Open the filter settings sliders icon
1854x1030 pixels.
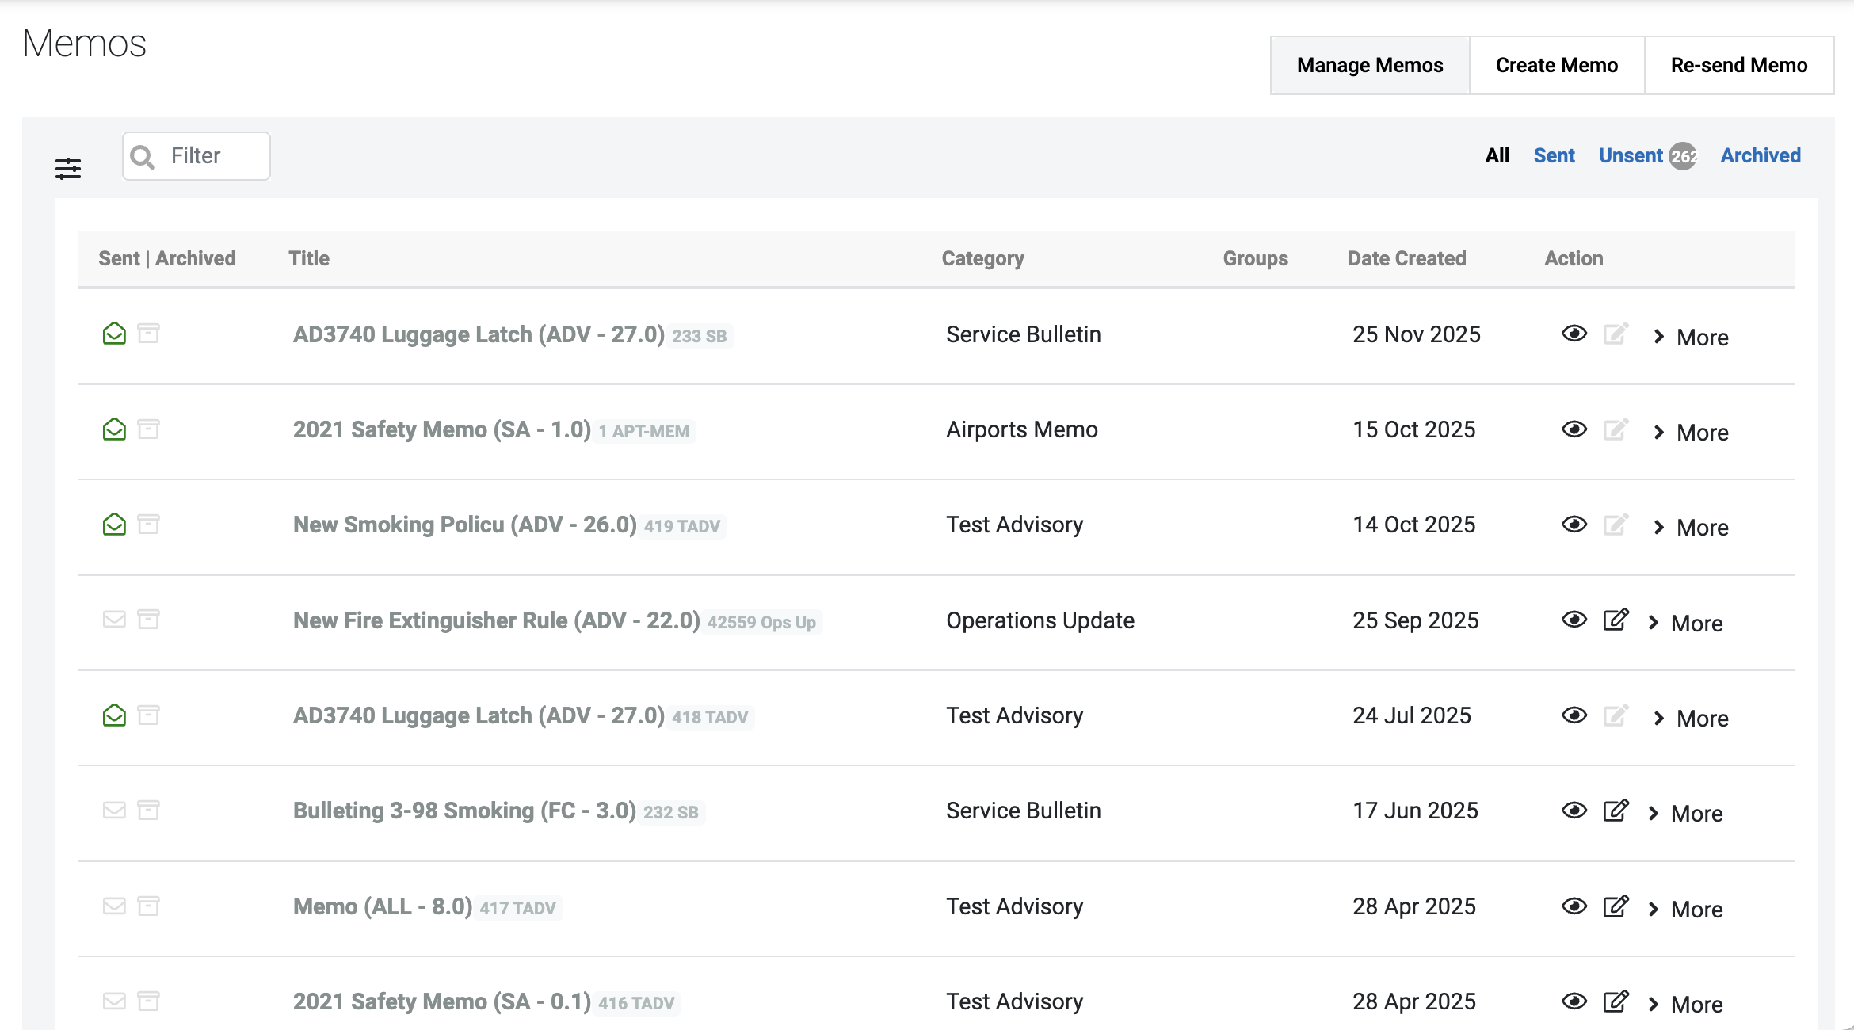(x=68, y=168)
